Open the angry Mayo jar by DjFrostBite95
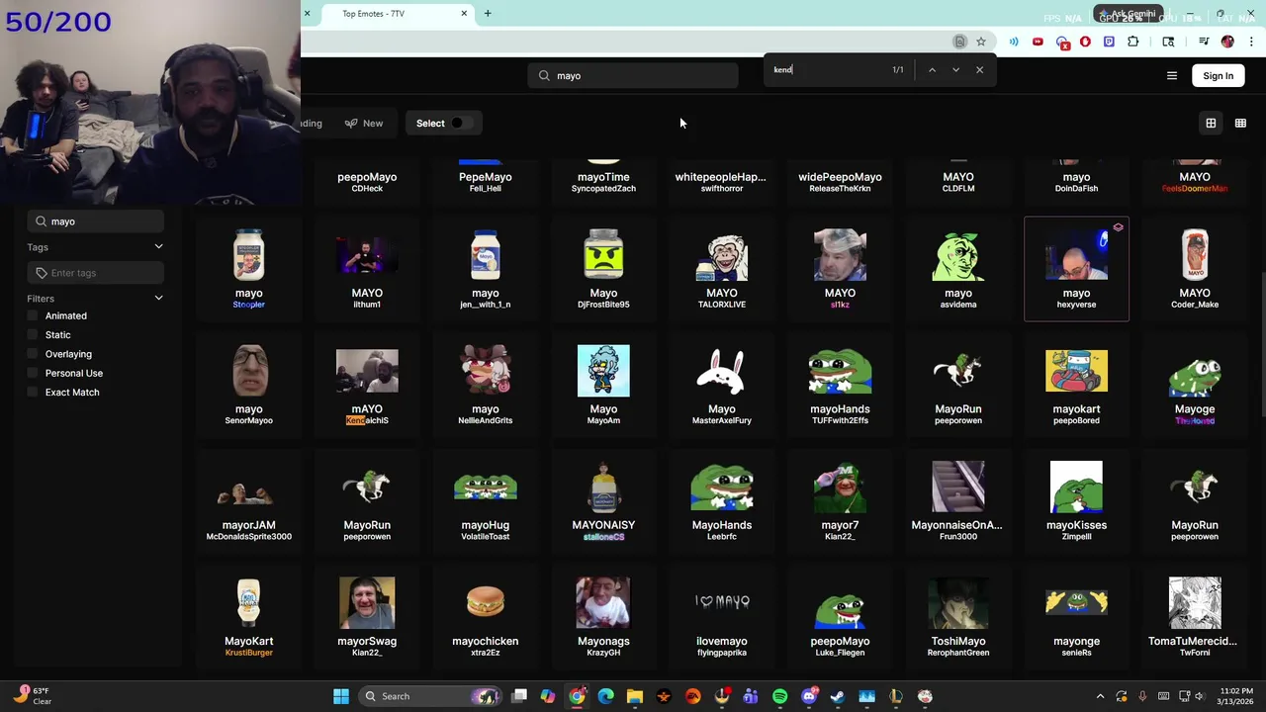This screenshot has height=712, width=1266. point(603,269)
